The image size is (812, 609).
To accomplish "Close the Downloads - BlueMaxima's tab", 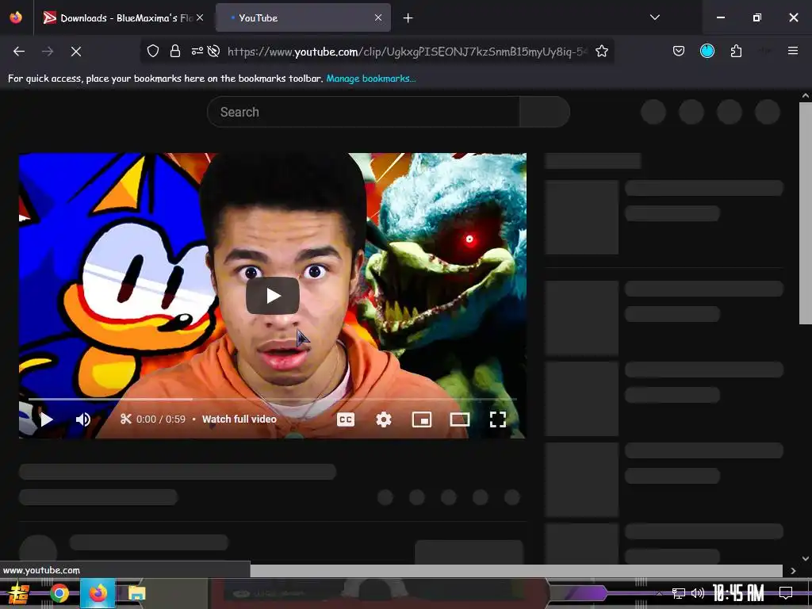I will pyautogui.click(x=200, y=17).
